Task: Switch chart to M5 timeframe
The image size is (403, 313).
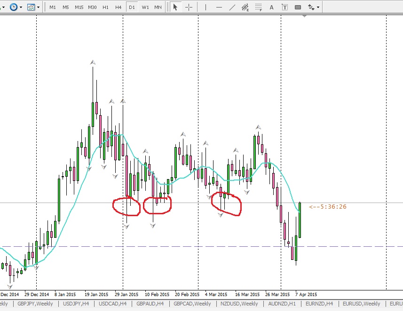Action: (66, 7)
